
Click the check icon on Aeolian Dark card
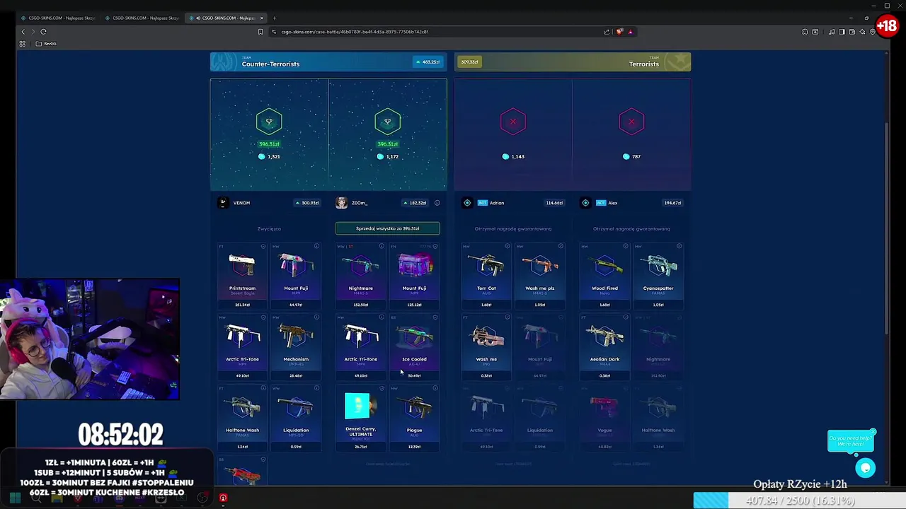point(626,317)
